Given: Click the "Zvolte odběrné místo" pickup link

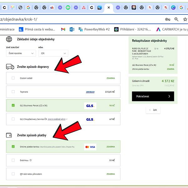Looking at the screenshot, I should 57,119.
